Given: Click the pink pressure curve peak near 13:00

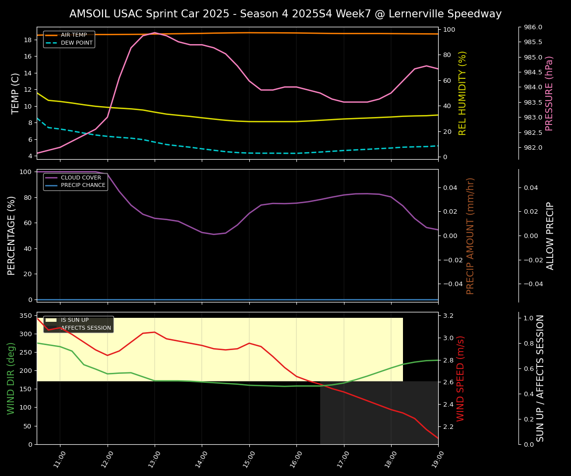Looking at the screenshot, I should (x=154, y=33).
